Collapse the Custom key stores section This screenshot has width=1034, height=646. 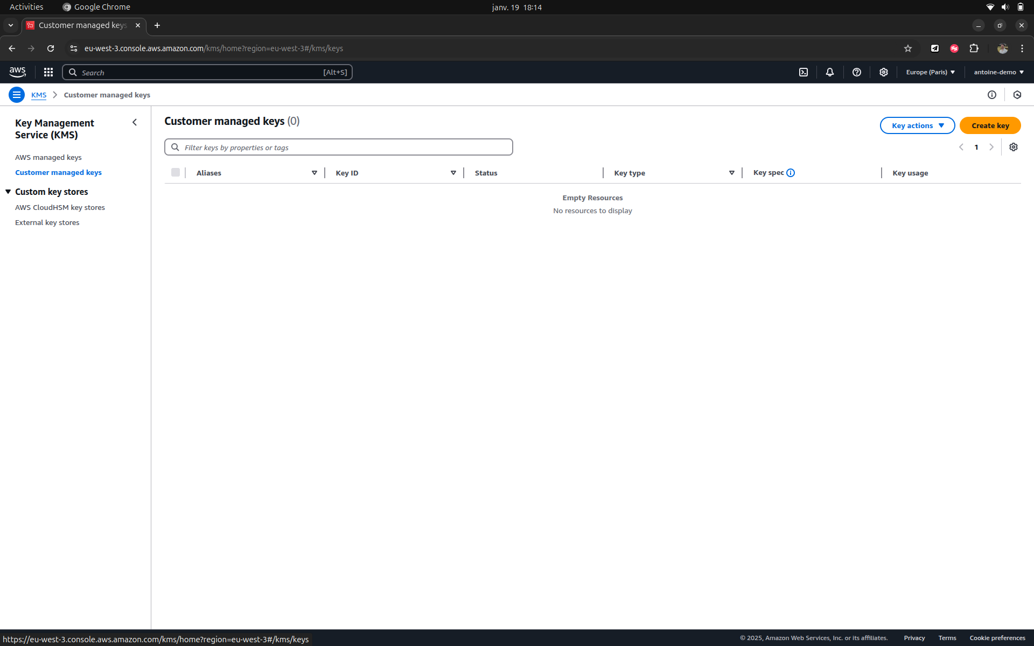coord(8,192)
